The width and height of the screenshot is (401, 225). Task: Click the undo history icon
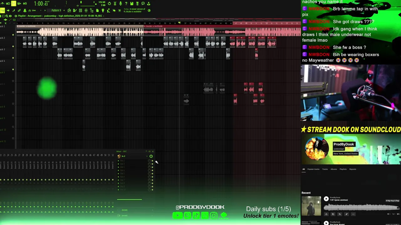(x=109, y=3)
